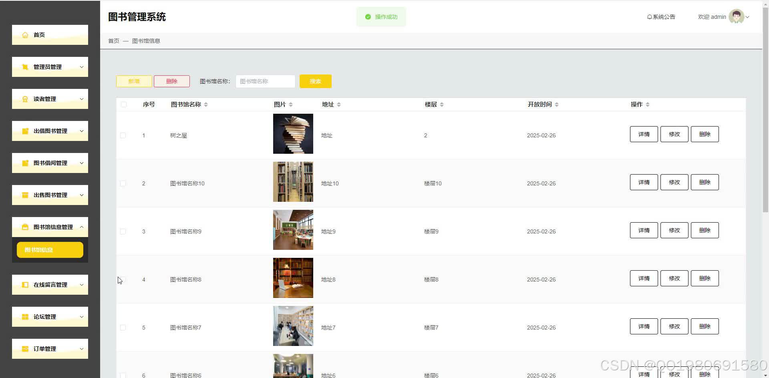Click the 出售图书管理 sidebar icon

tap(25, 195)
